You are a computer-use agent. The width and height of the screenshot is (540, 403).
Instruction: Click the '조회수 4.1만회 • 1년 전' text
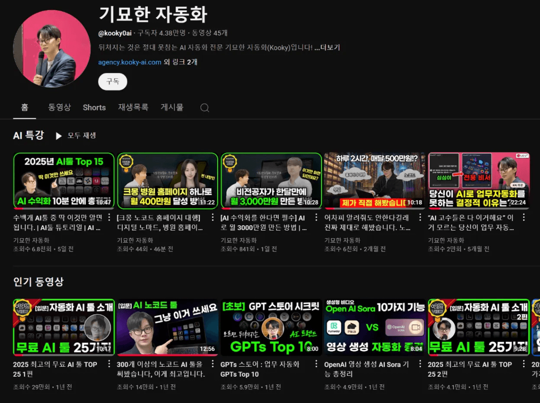[458, 387]
